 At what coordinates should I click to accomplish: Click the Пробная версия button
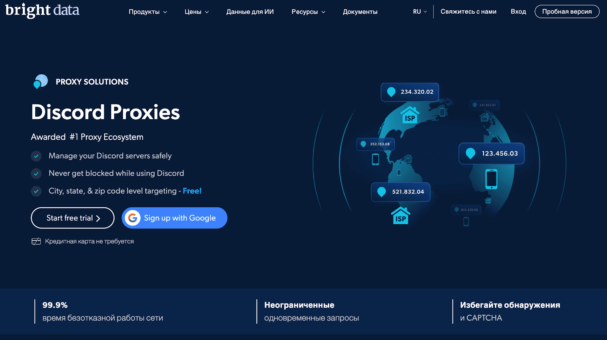(567, 12)
